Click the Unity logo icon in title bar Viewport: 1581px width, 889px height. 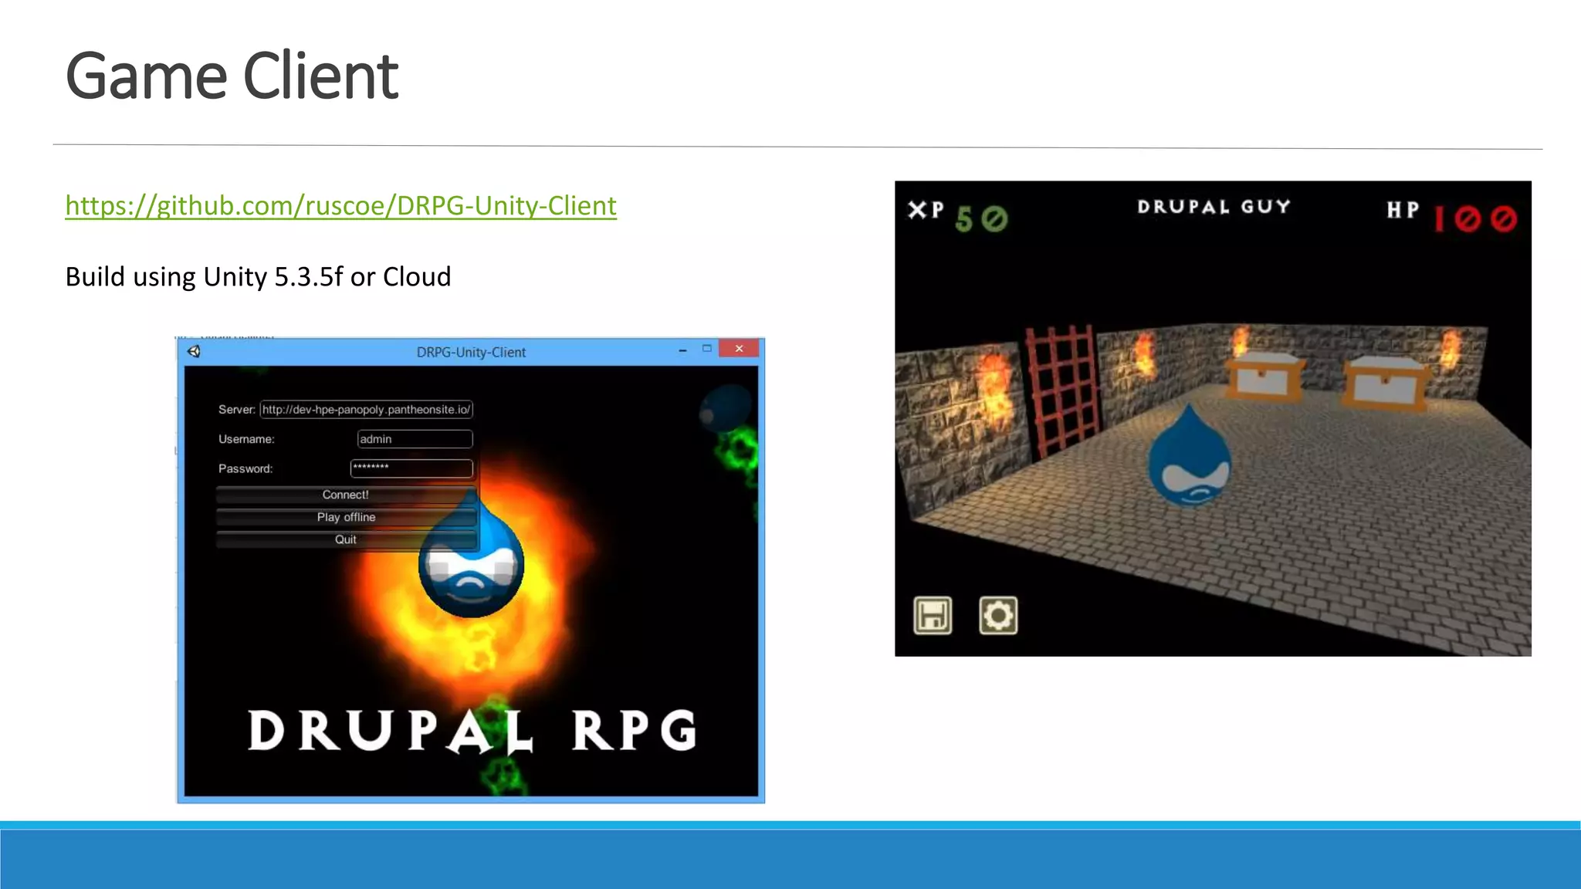click(195, 352)
